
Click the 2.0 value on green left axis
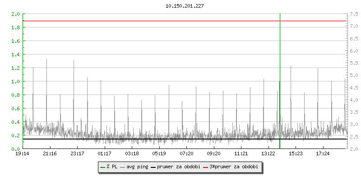[x=15, y=14]
